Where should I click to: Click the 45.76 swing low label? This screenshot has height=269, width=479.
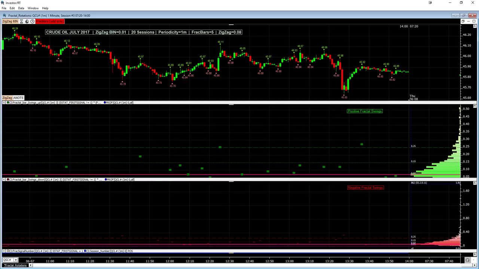pyautogui.click(x=173, y=86)
